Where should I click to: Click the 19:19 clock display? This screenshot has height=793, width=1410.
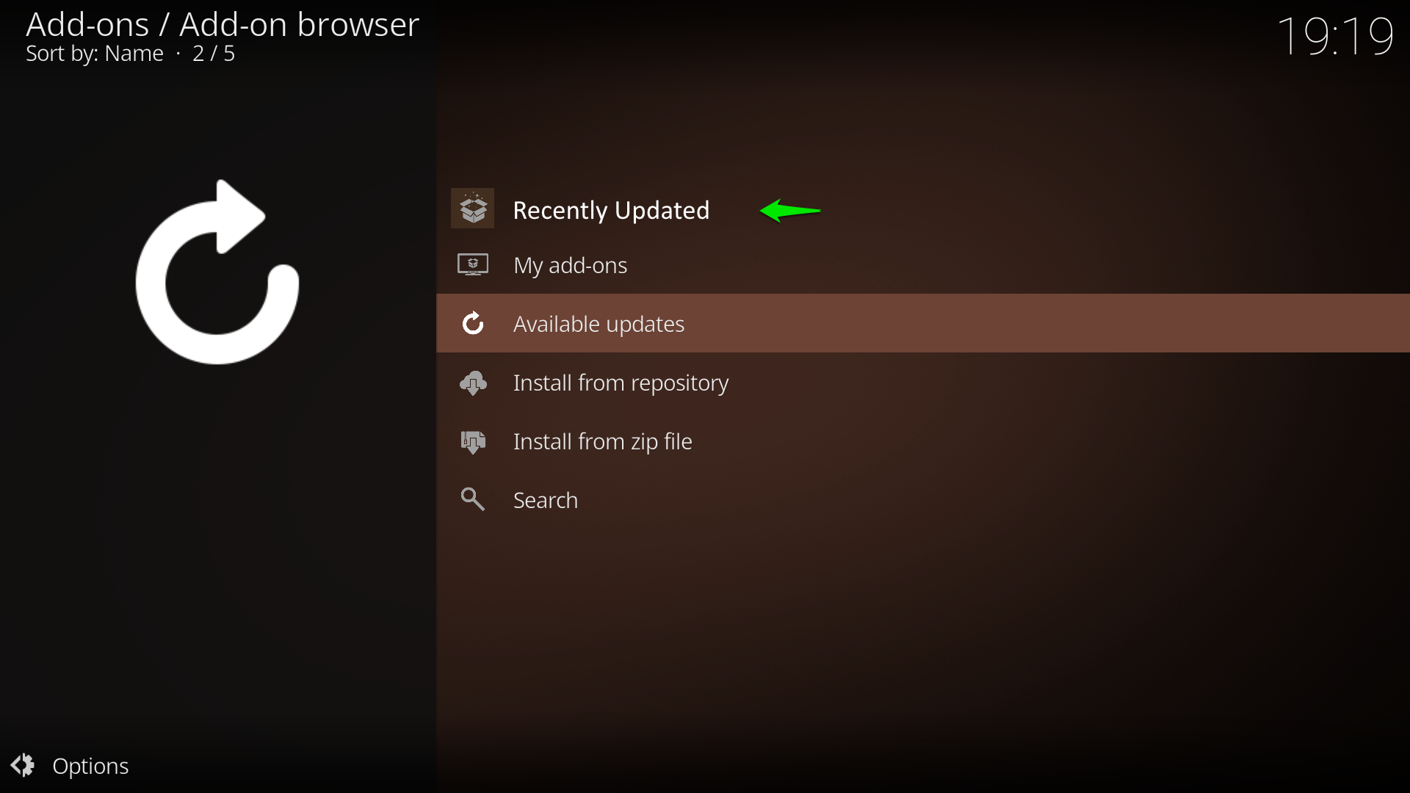1334,35
